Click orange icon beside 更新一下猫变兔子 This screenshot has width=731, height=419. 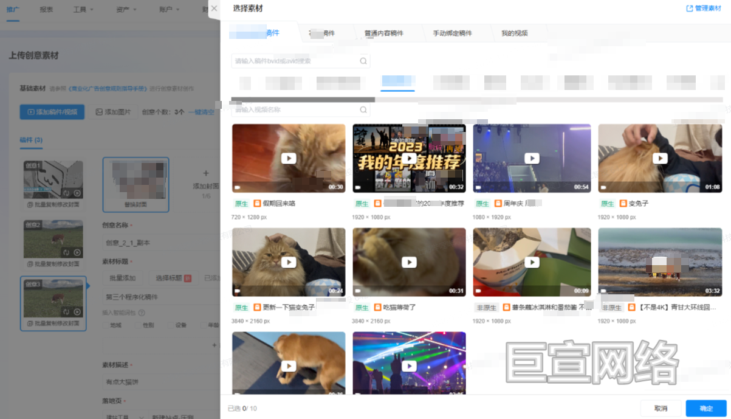[x=257, y=308]
